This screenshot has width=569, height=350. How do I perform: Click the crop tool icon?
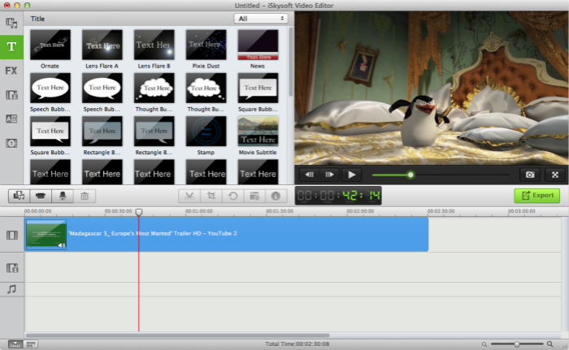point(211,196)
